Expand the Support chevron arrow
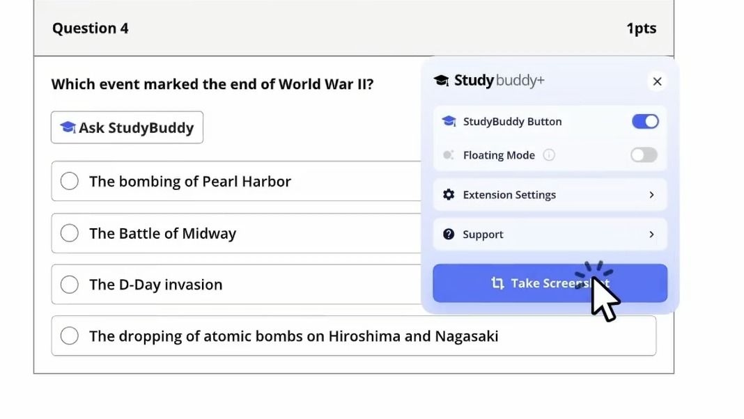The height and width of the screenshot is (419, 744). (x=651, y=234)
